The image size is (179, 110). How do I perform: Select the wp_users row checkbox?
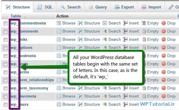pos(5,105)
